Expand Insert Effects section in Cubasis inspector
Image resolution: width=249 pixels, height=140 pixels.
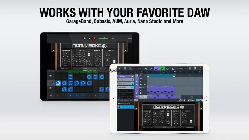pyautogui.click(x=125, y=87)
